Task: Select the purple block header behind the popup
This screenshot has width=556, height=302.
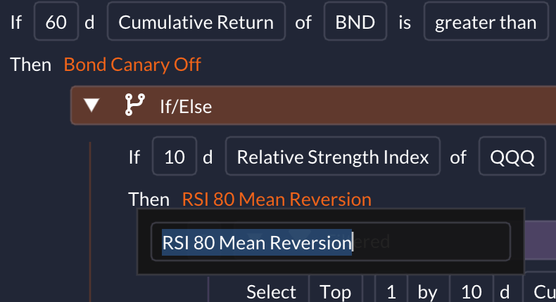Action: pos(540,240)
